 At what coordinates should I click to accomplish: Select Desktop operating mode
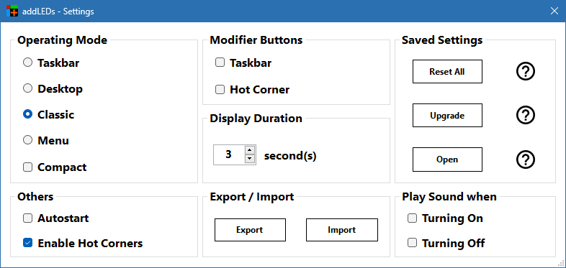(x=28, y=88)
